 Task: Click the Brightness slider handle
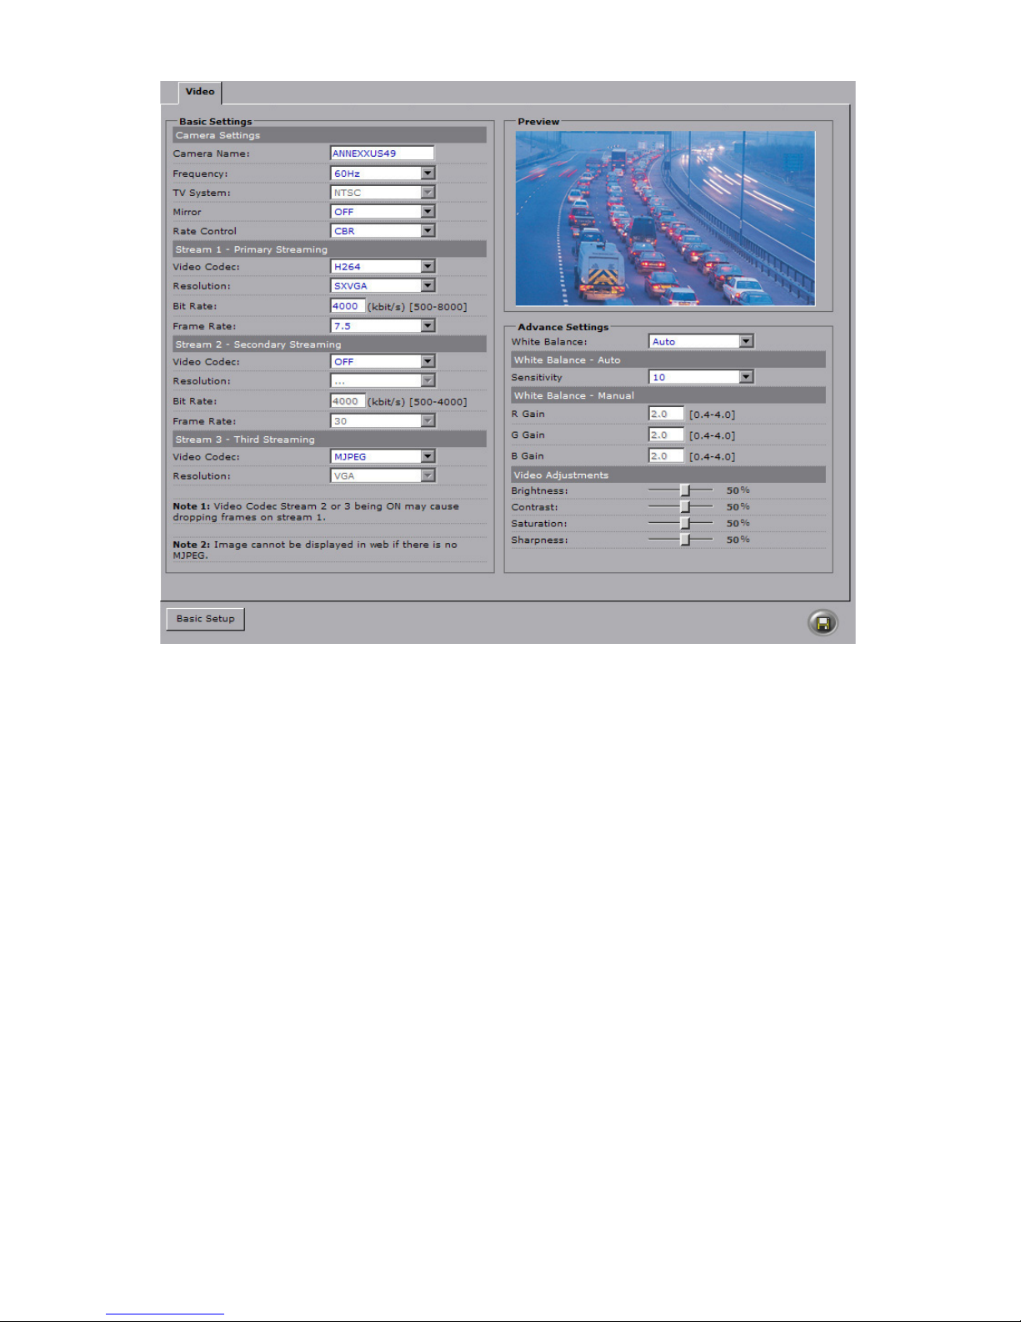click(685, 490)
